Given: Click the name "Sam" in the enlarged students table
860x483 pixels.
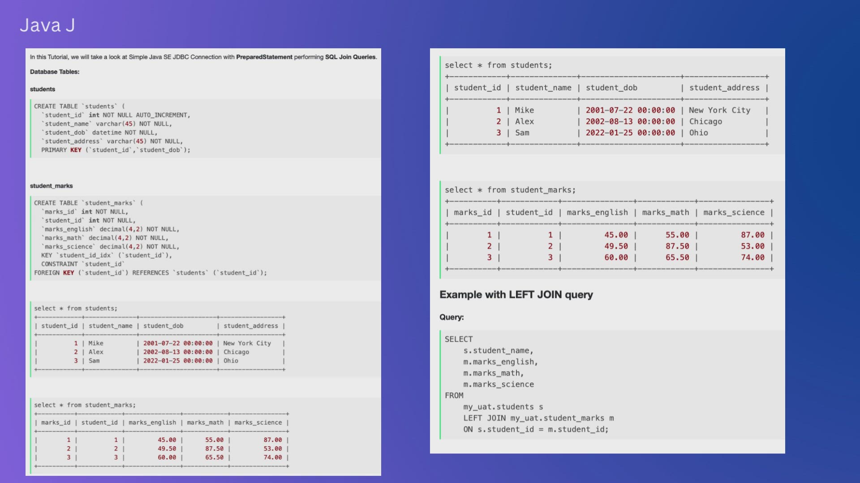Looking at the screenshot, I should (522, 133).
